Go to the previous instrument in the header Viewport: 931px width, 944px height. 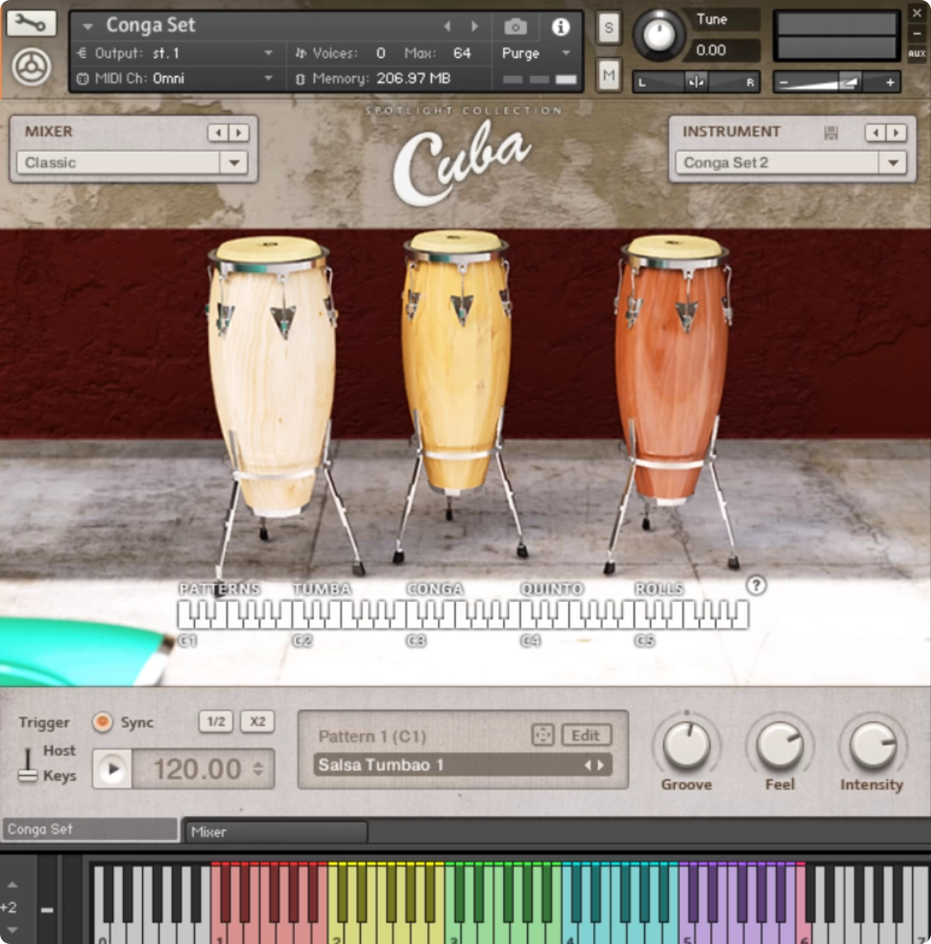[447, 26]
